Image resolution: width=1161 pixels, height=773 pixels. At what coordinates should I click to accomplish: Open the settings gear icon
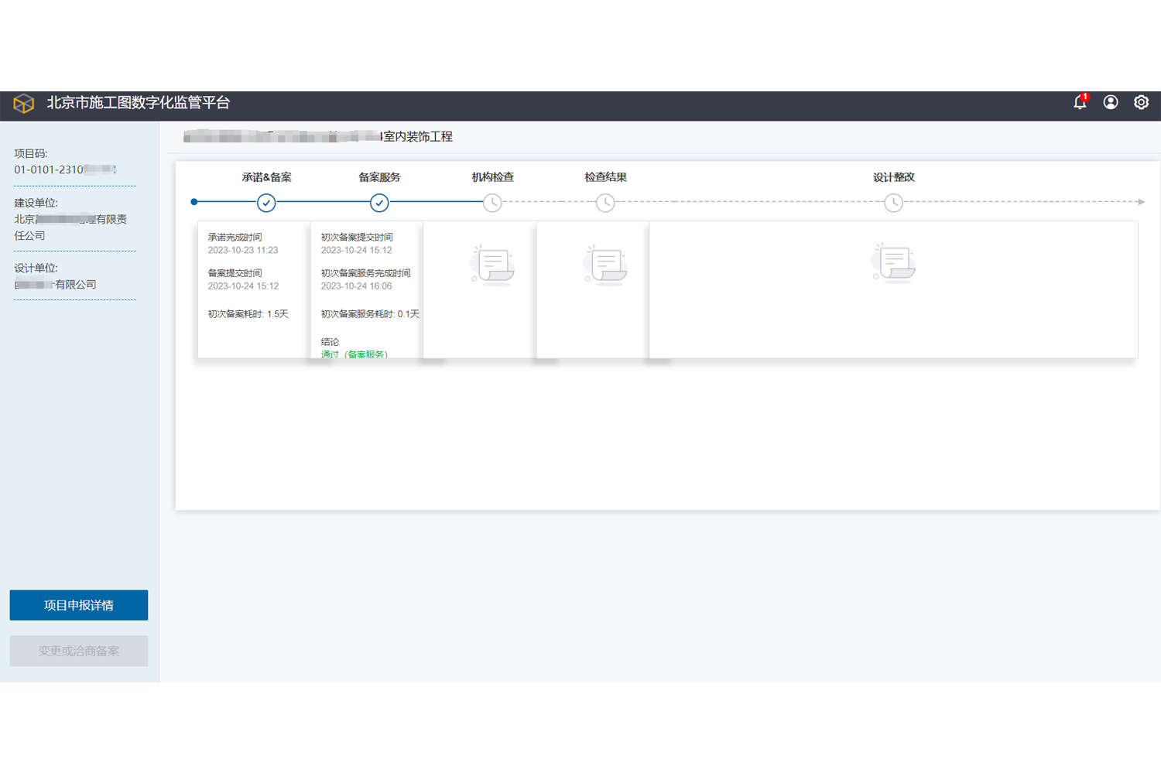(1141, 102)
